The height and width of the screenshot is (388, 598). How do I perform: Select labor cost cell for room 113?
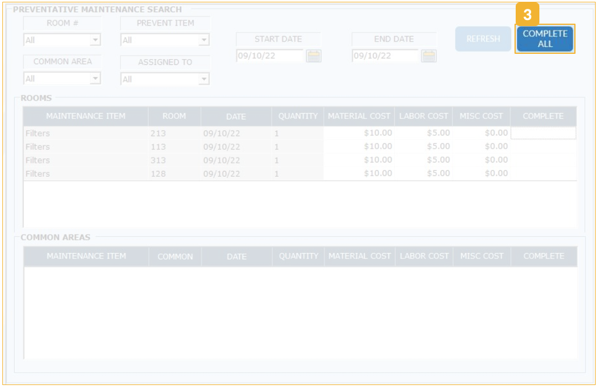click(x=424, y=147)
